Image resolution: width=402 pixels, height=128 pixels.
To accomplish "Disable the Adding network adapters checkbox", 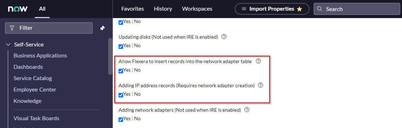I will coord(121,119).
